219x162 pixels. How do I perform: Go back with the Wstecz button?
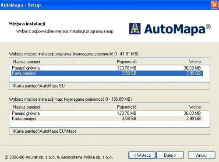(142, 155)
